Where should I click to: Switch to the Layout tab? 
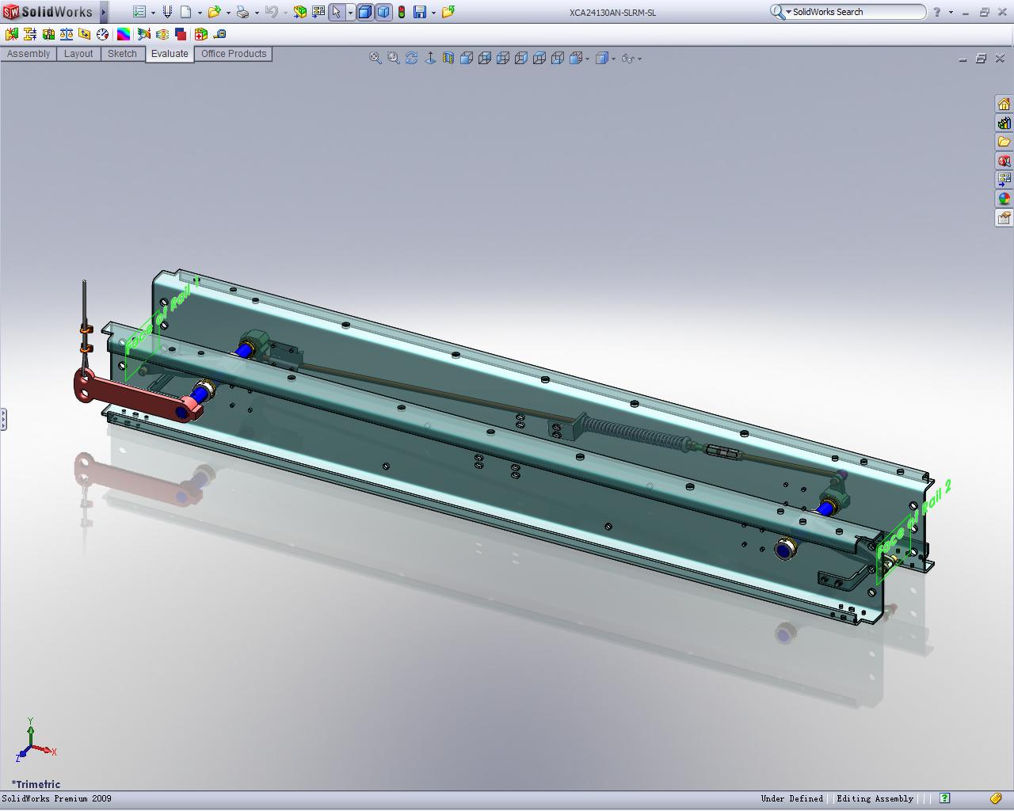78,54
